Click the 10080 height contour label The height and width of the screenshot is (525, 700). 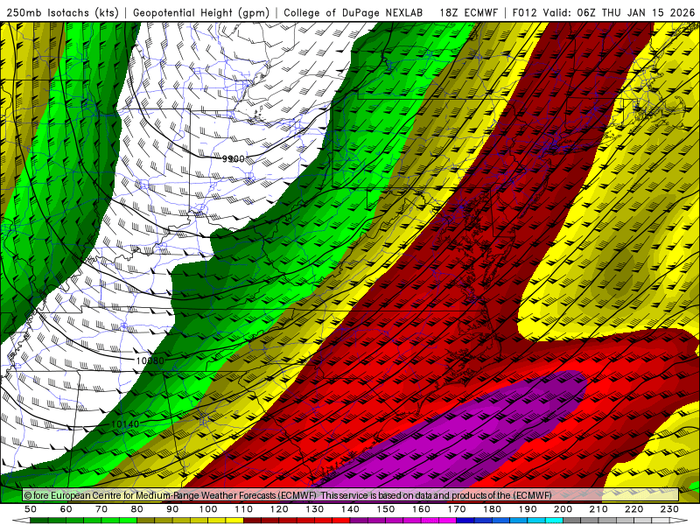coord(150,360)
